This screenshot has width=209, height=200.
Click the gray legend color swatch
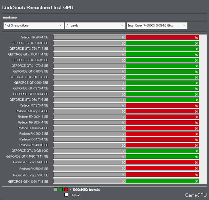56,189
